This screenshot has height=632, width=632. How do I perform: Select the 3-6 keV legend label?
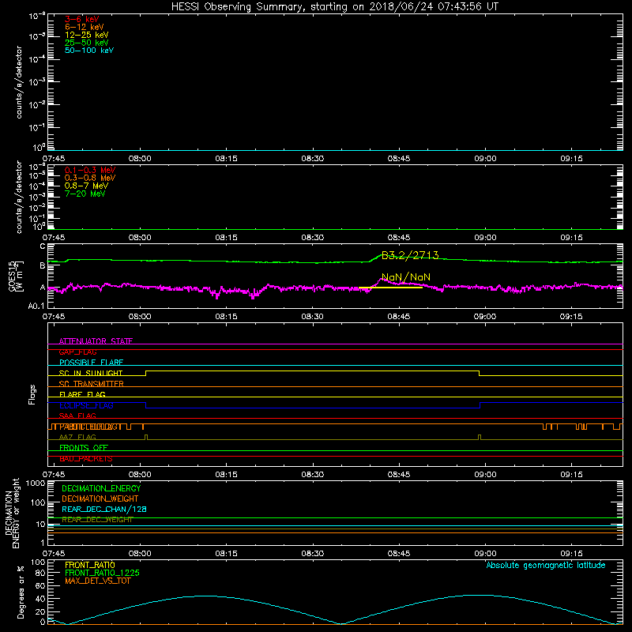tap(82, 19)
